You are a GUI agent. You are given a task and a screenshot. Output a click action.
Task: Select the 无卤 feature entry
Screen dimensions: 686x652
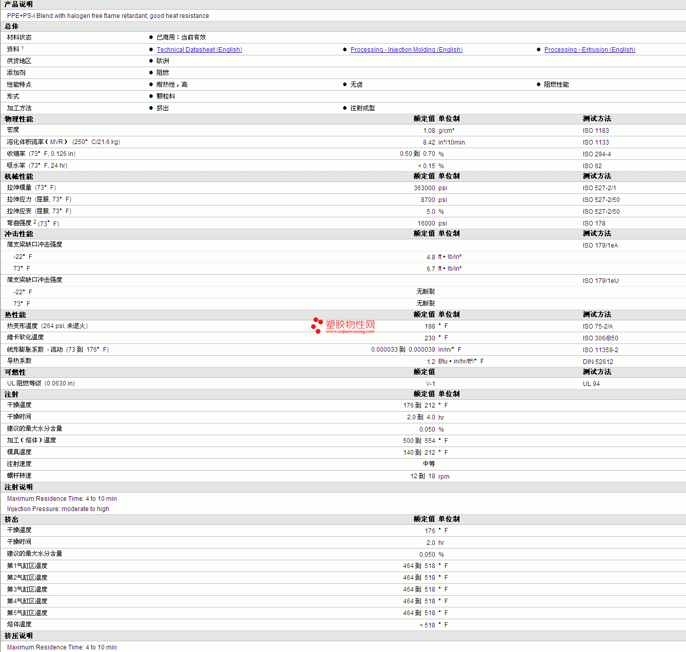[356, 85]
